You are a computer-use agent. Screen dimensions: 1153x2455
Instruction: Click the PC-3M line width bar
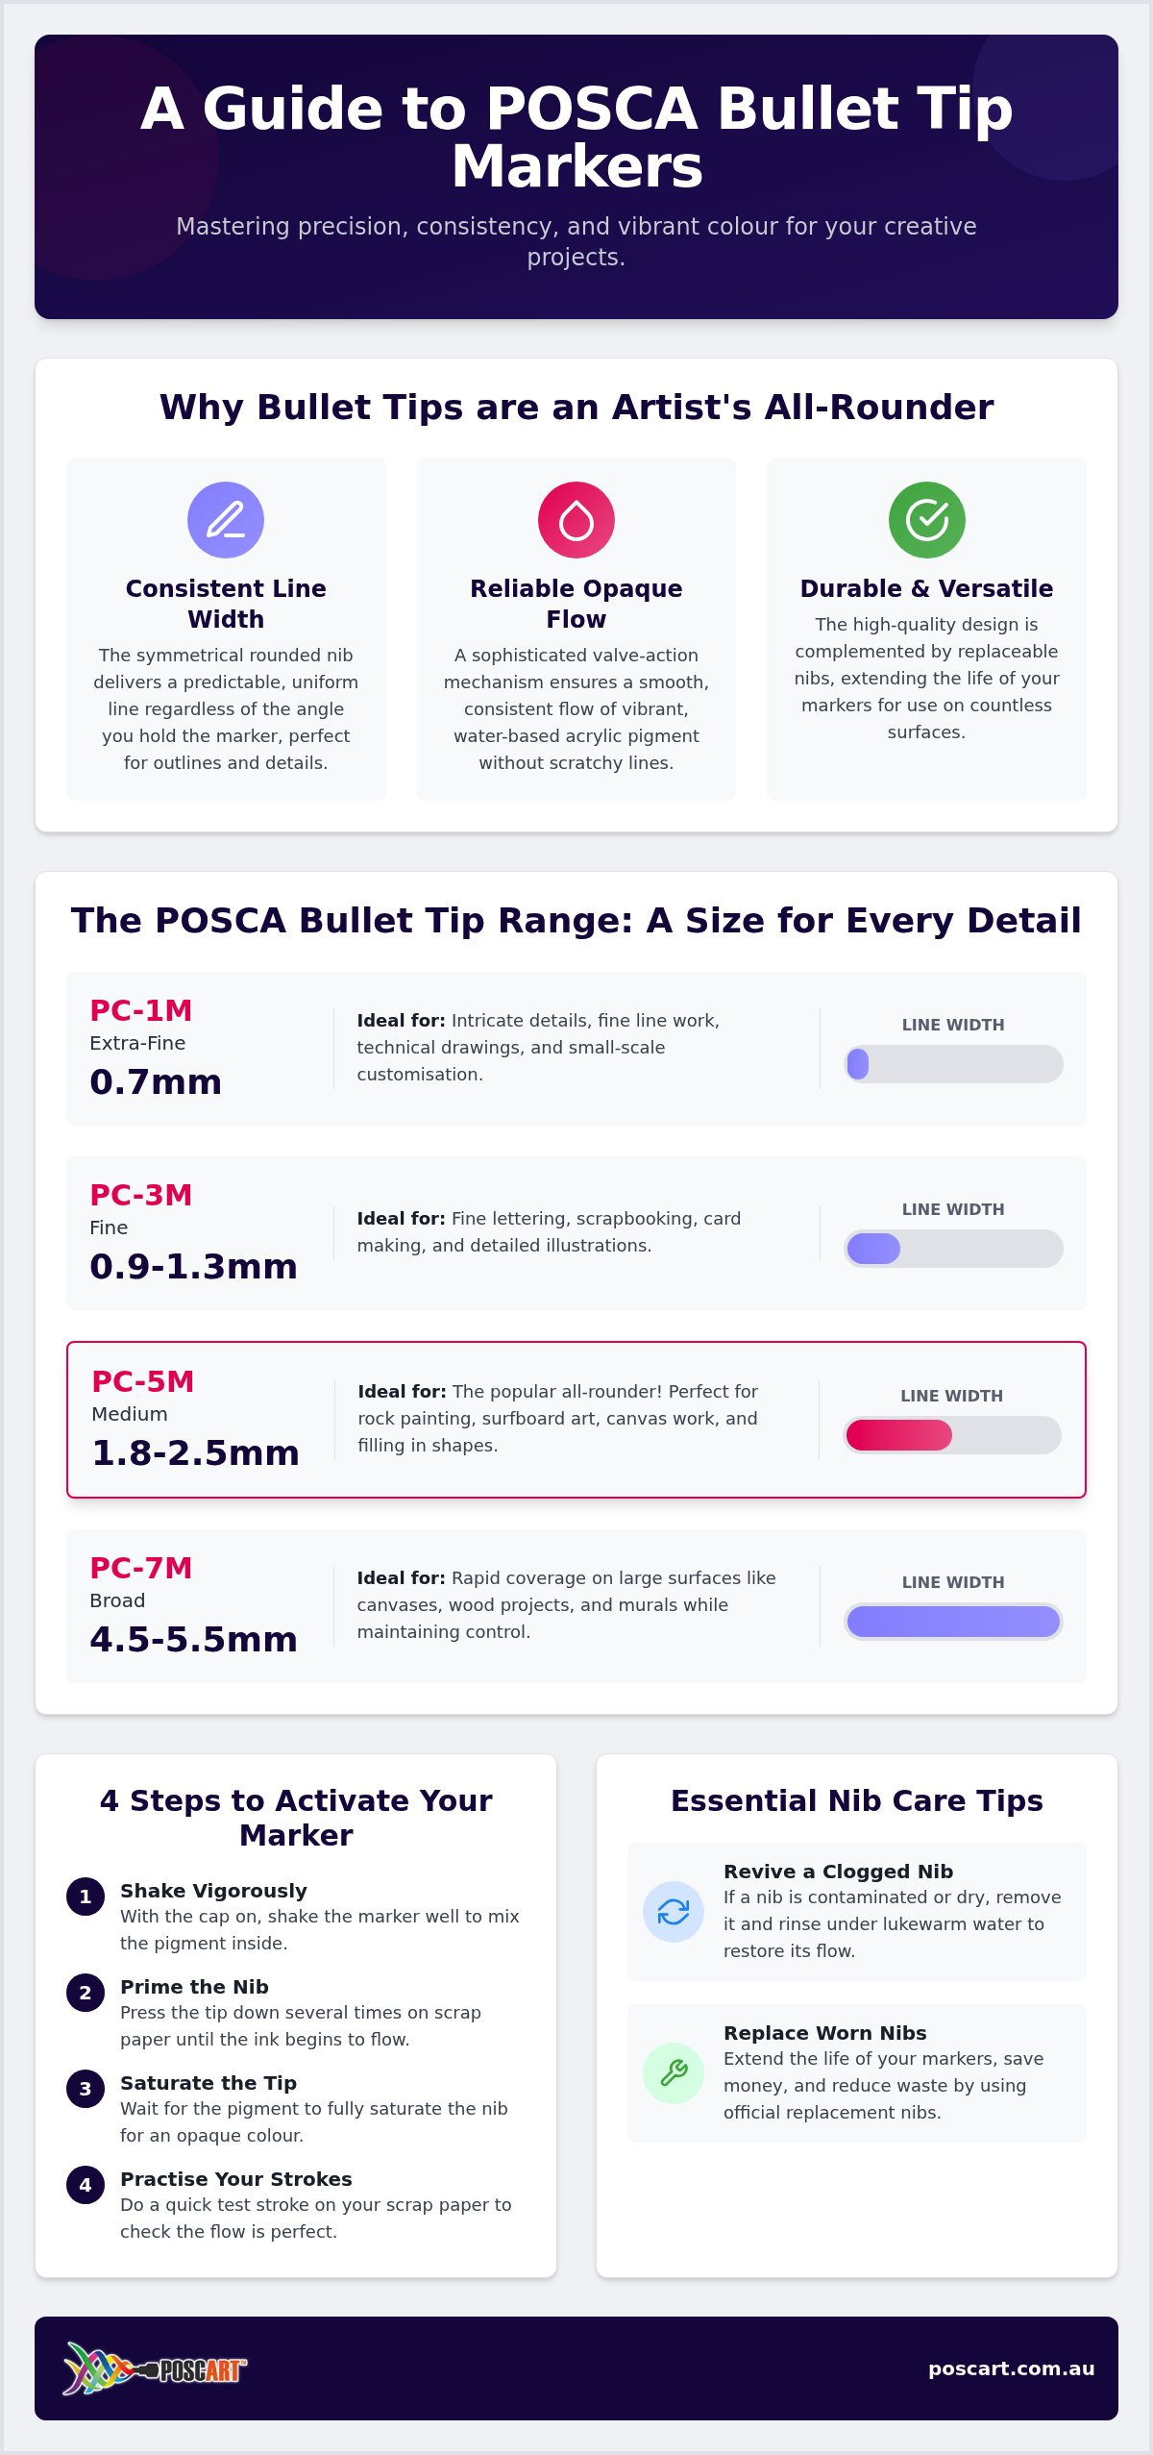pos(953,1249)
